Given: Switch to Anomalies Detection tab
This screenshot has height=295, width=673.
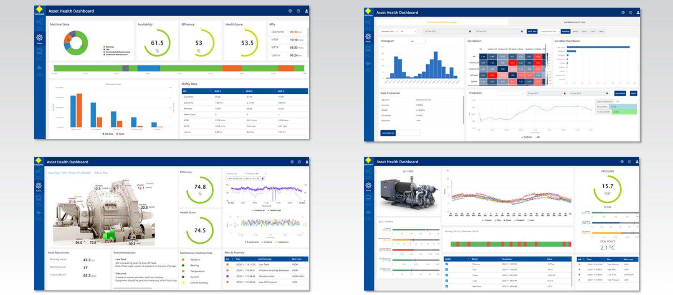Looking at the screenshot, I should [x=574, y=22].
